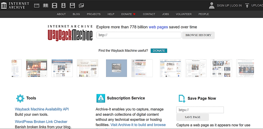Focus the Save Page Now https:// field
Viewport: 263px width, 129px height.
[200, 110]
